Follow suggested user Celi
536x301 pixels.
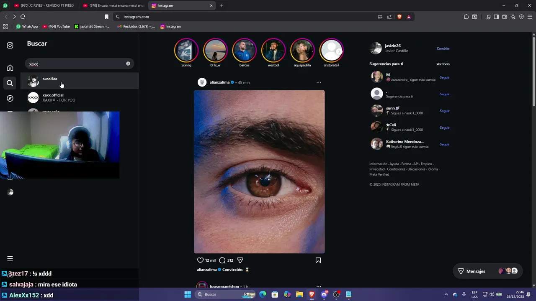(444, 128)
